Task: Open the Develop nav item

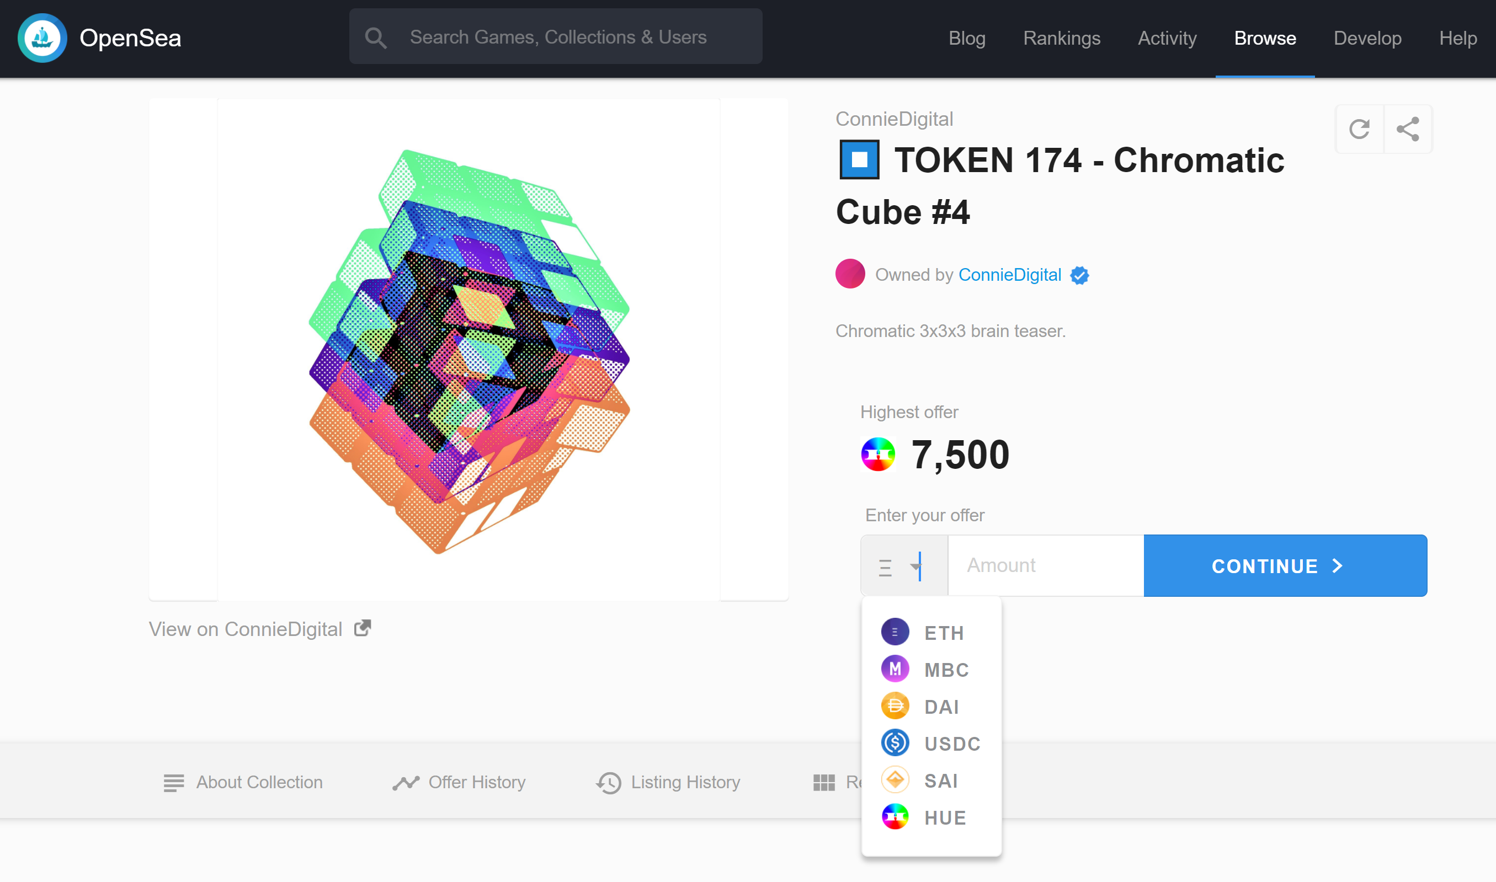Action: [1367, 38]
